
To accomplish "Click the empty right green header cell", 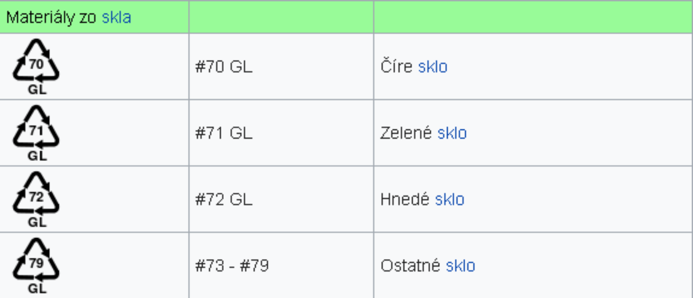I will tap(533, 17).
